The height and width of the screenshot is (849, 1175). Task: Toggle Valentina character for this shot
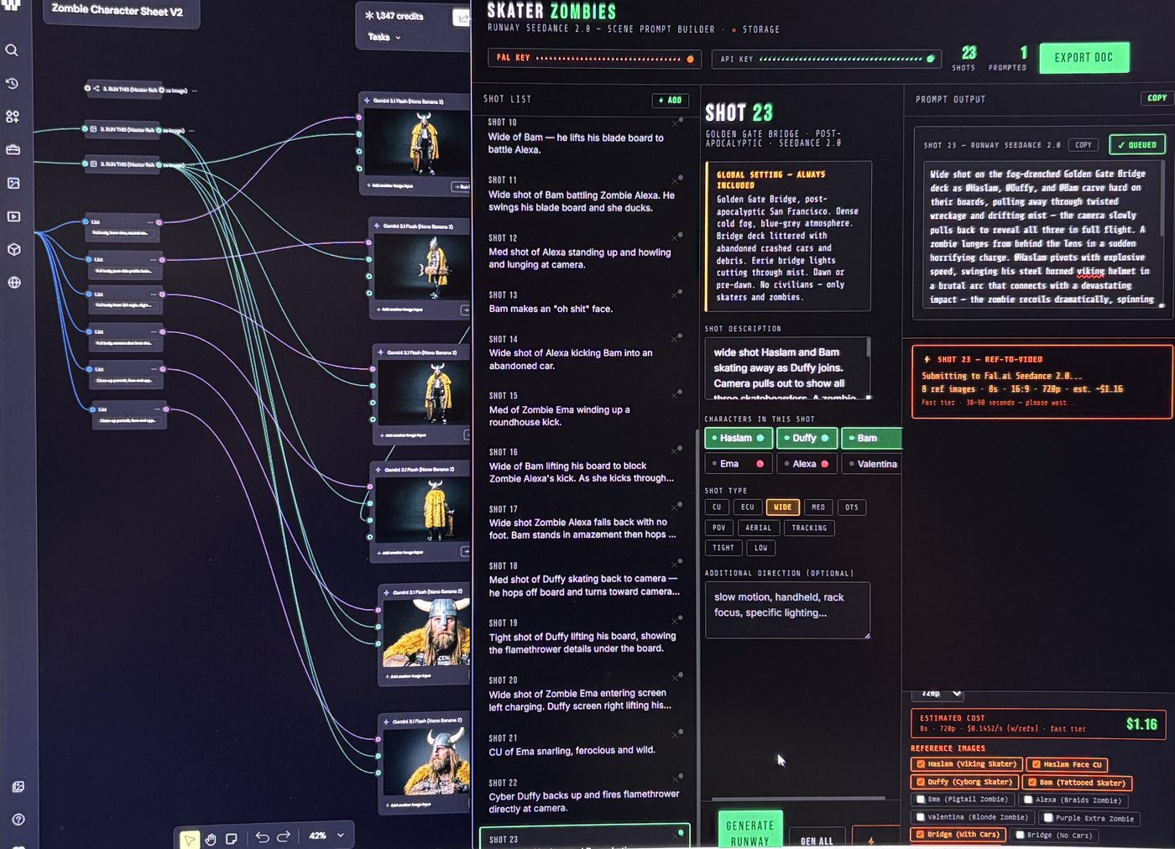point(871,464)
